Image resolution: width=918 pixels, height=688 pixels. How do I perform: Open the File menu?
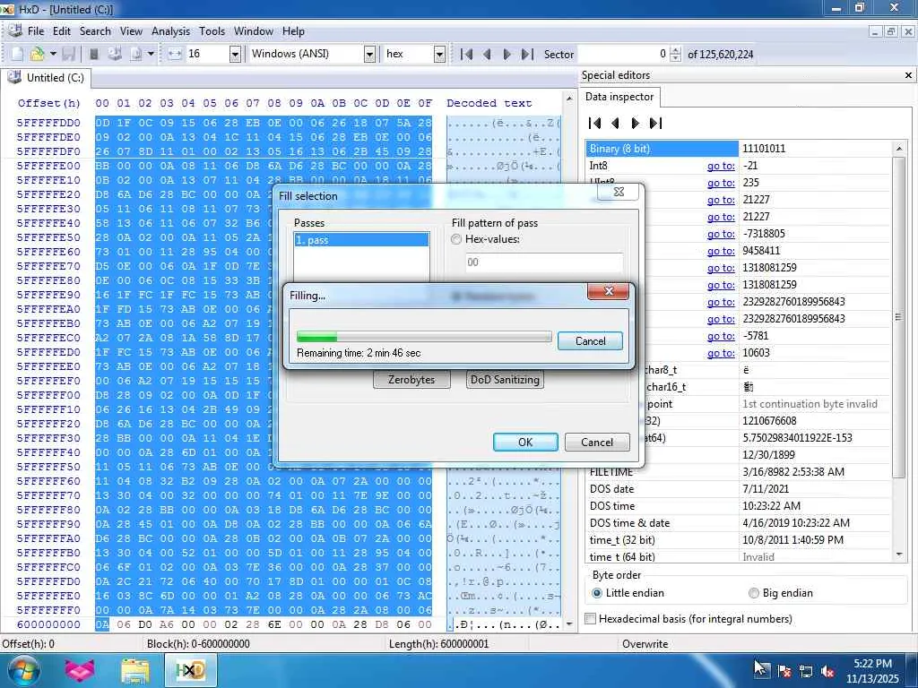tap(36, 31)
